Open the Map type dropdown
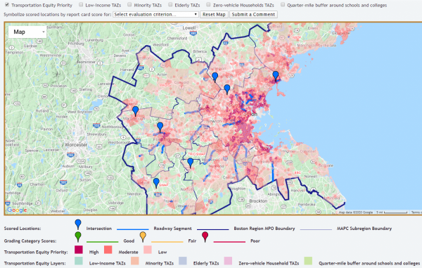Image resolution: width=422 pixels, height=268 pixels. pos(27,32)
